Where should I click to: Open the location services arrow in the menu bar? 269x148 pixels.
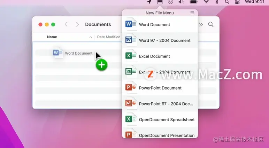coord(149,2)
